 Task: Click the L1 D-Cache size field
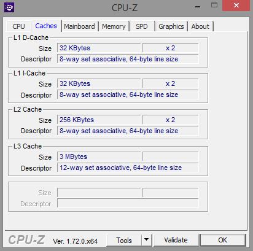tap(99, 48)
